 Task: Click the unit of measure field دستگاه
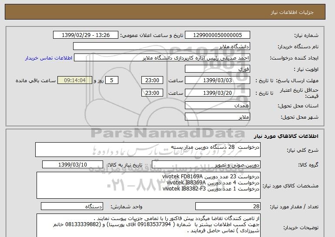pos(72,207)
